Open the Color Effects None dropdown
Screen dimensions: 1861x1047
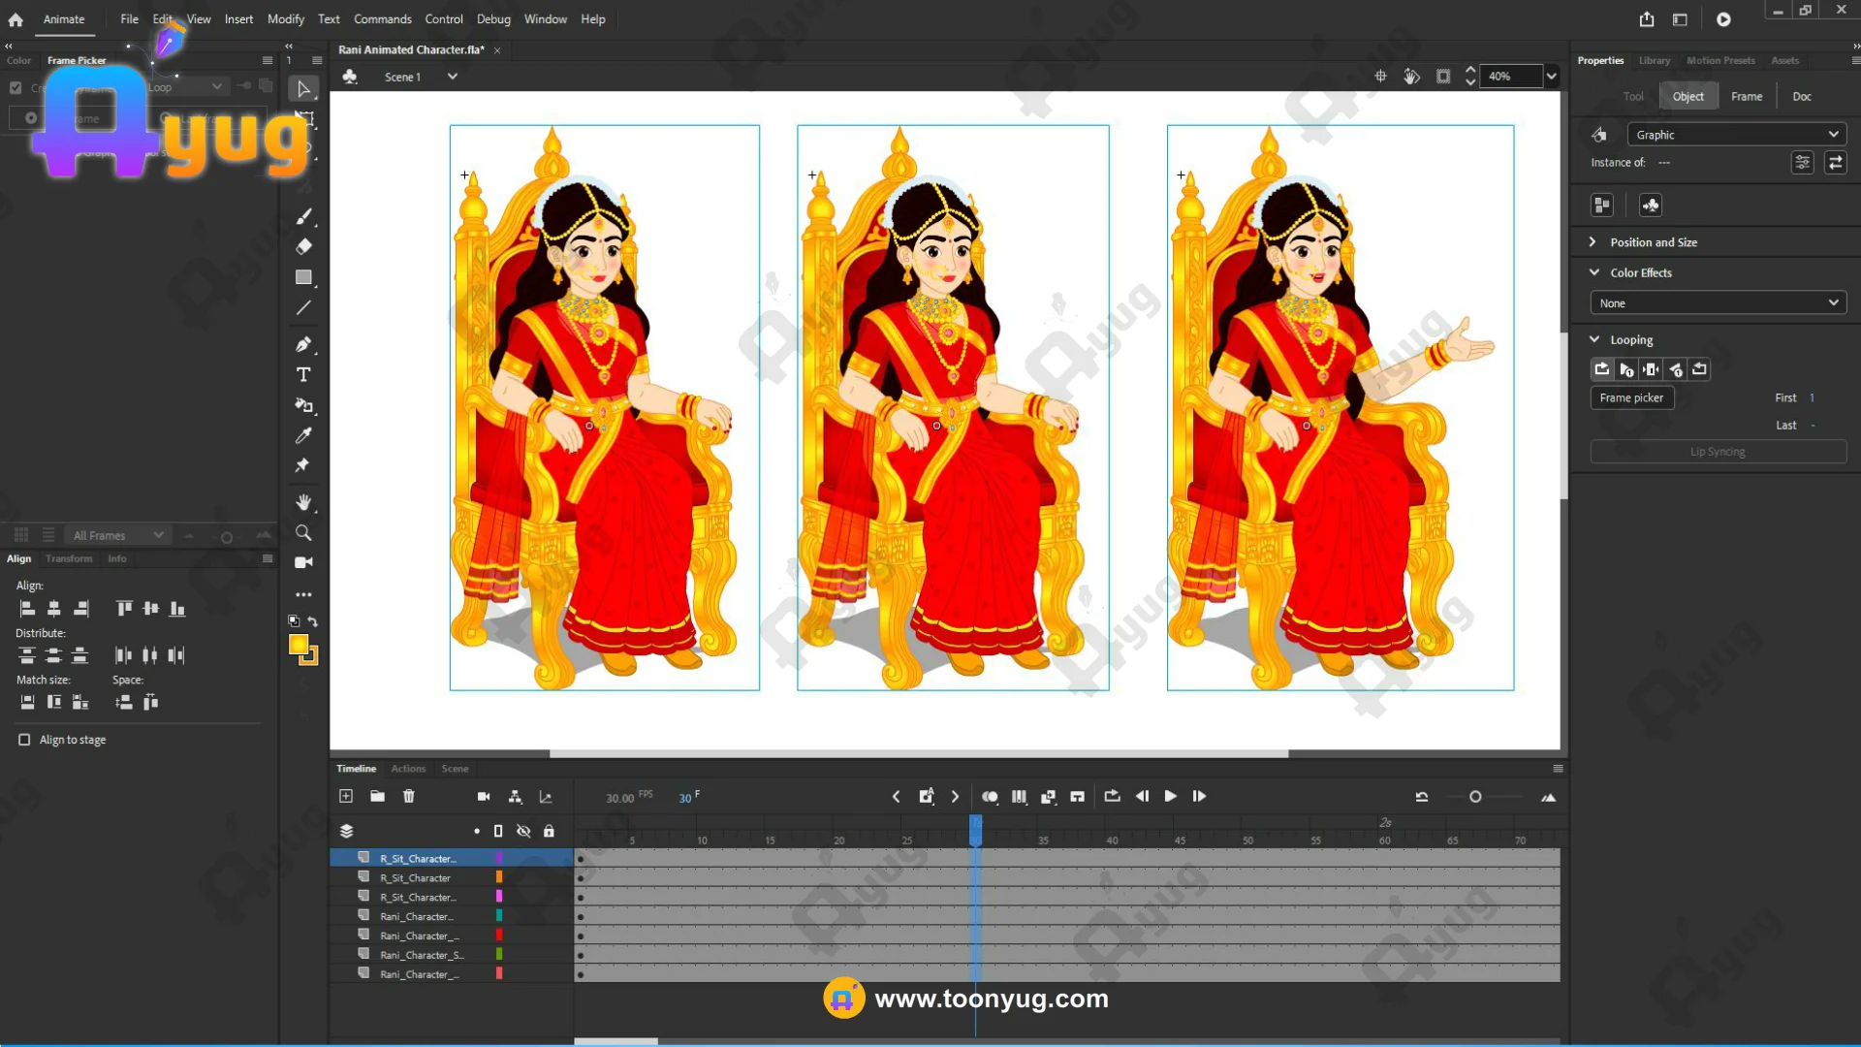pyautogui.click(x=1718, y=303)
